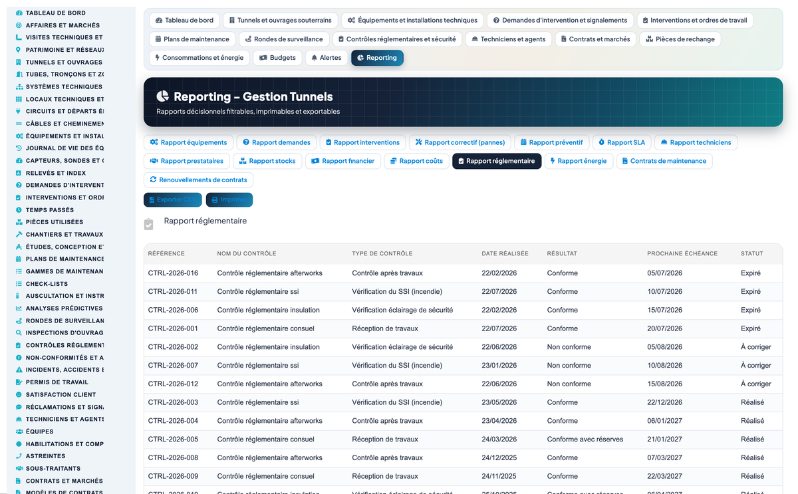The width and height of the screenshot is (798, 494).
Task: Show the Rapport interventions report
Action: pyautogui.click(x=363, y=142)
